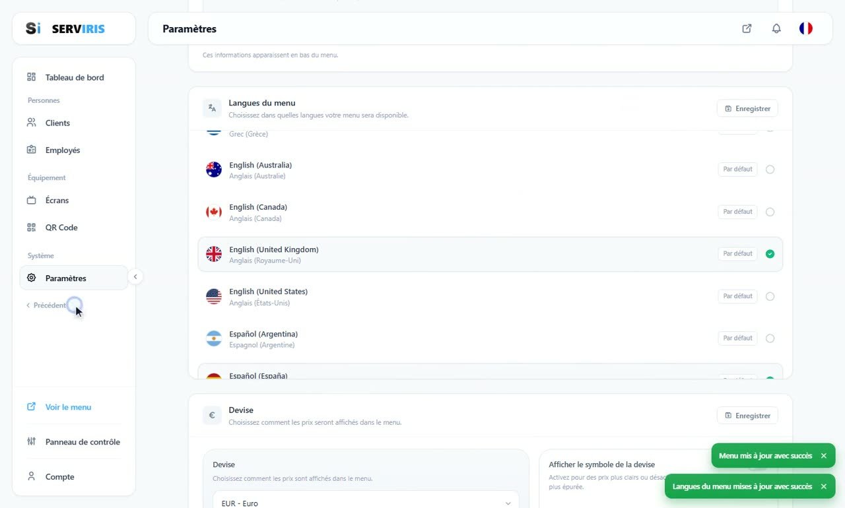This screenshot has height=508, width=845.
Task: Disable English (United Kingdom) language
Action: pos(770,254)
